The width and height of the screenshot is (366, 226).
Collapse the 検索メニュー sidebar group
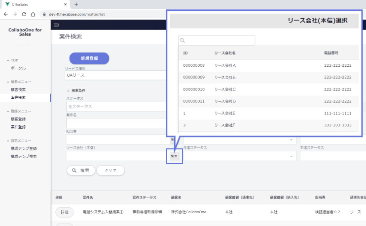click(x=8, y=82)
